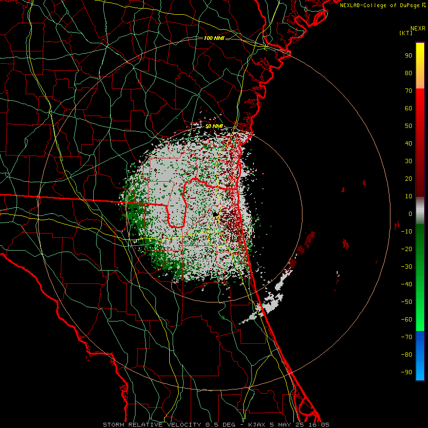Click the [KT] units label
Image resolution: width=428 pixels, height=428 pixels.
(406, 33)
